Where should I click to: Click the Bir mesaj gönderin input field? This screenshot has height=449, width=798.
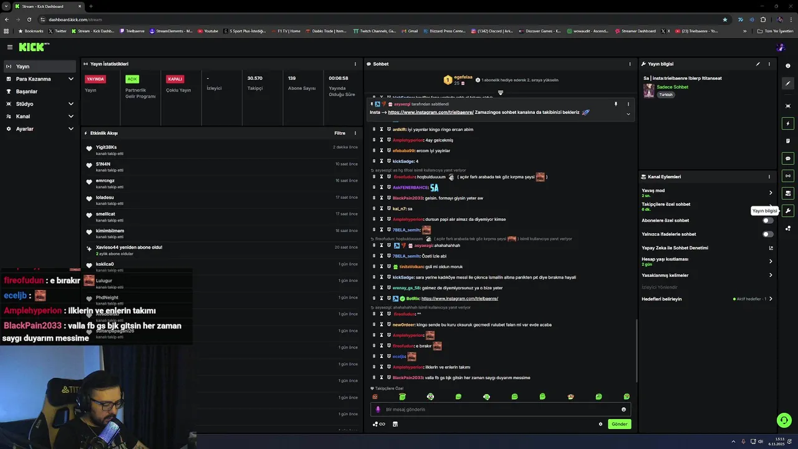tap(500, 410)
